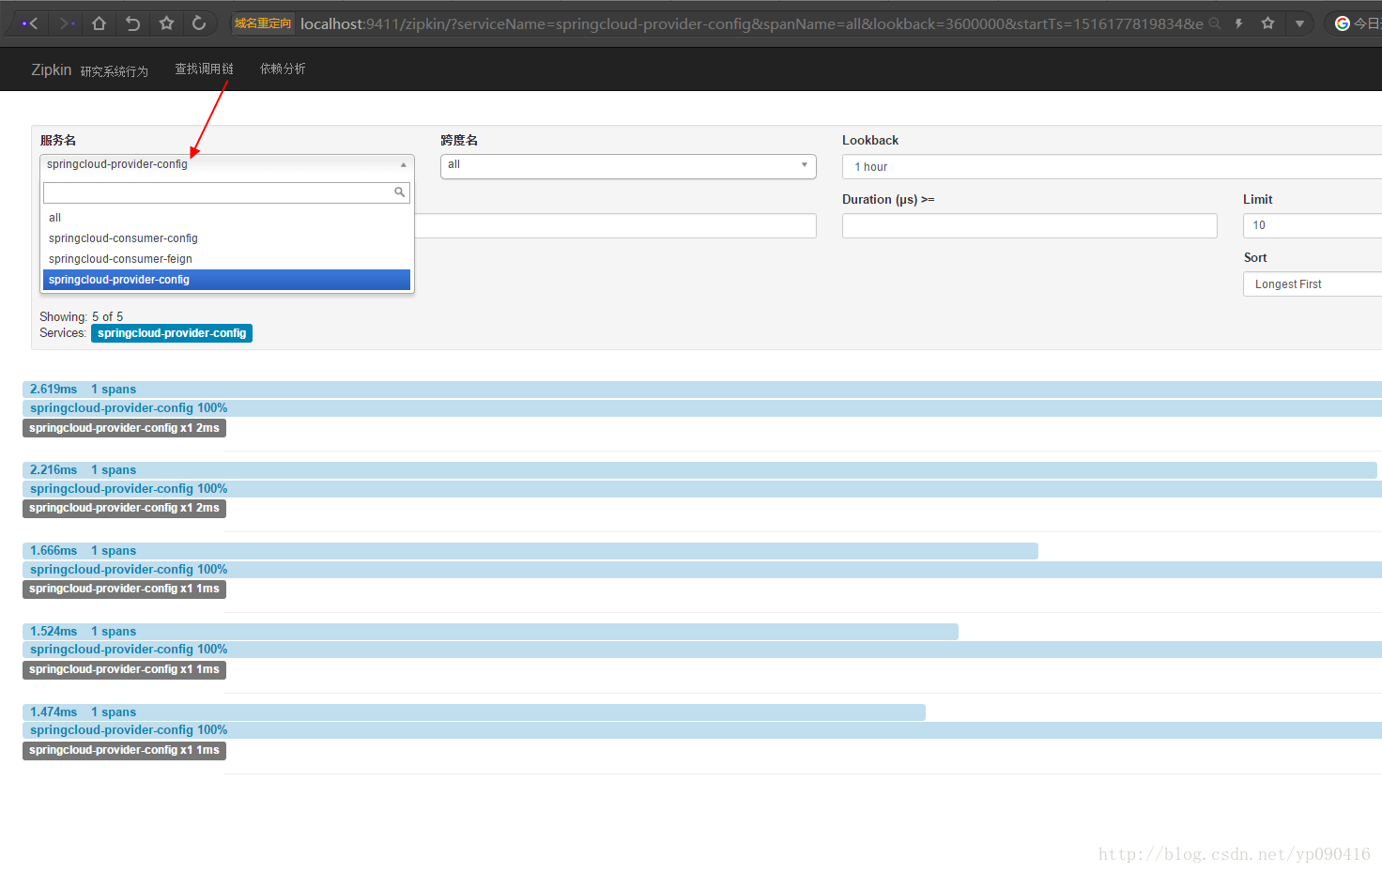Click the blue springcloud-provider-config services badge

(172, 333)
